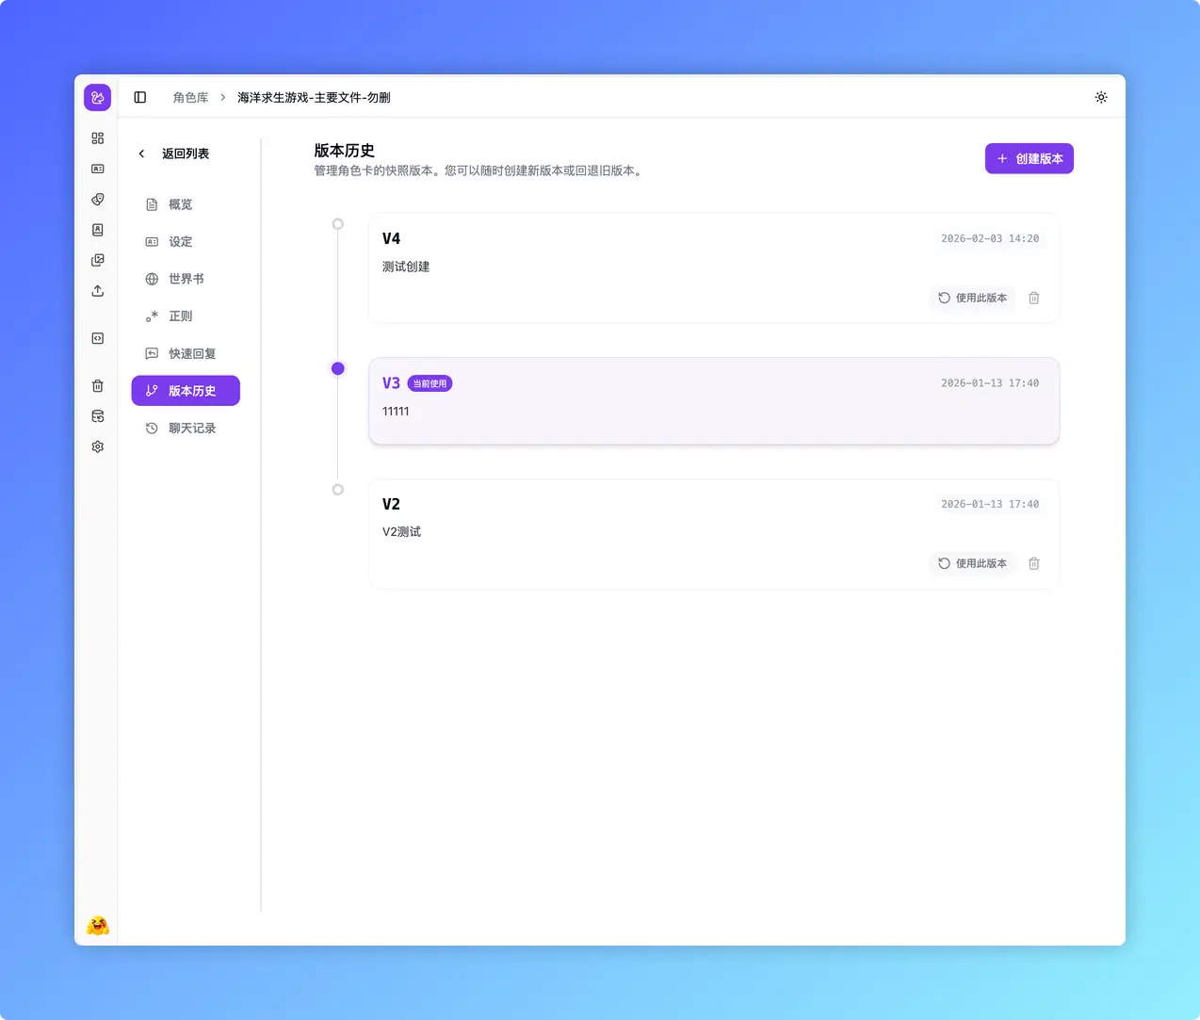
Task: Open the 快速回复 section
Action: (186, 354)
